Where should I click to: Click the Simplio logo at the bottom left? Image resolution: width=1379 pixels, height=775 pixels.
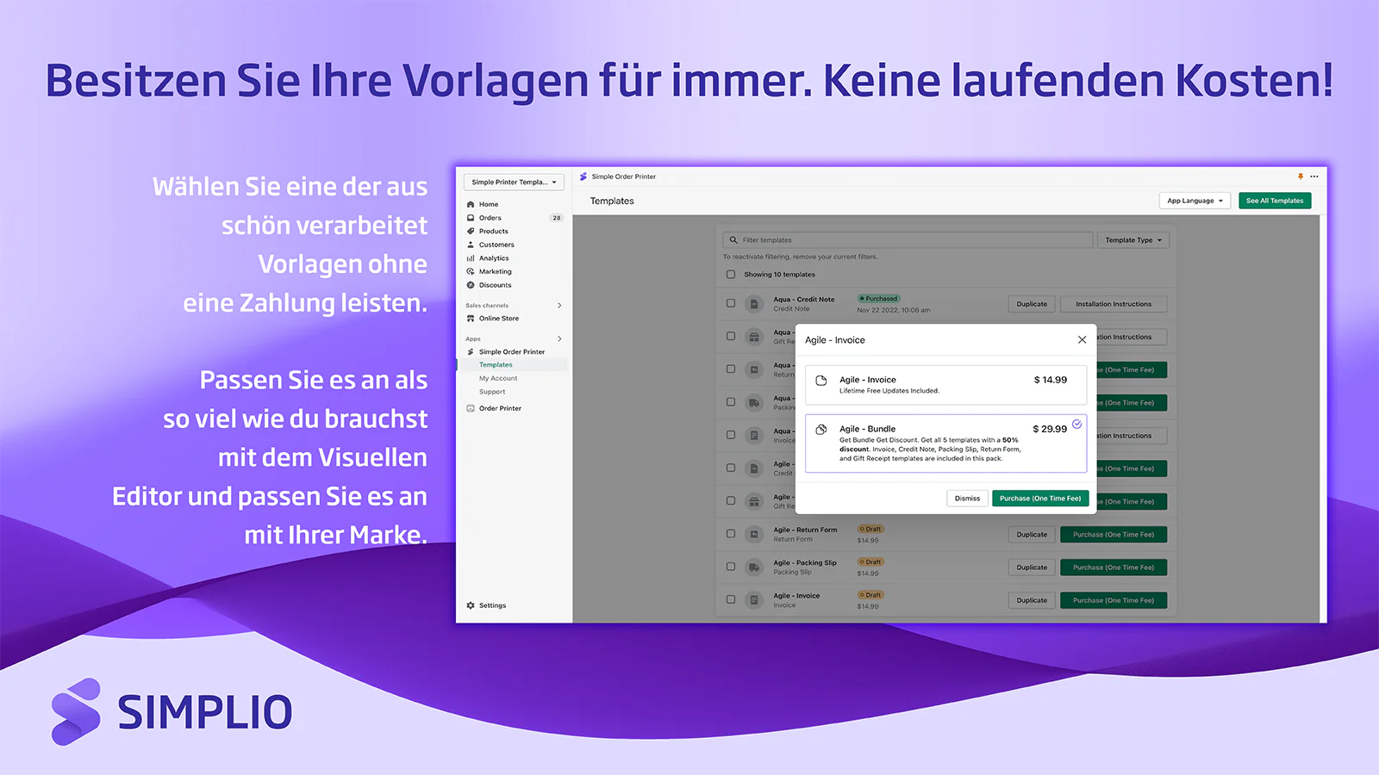(172, 712)
